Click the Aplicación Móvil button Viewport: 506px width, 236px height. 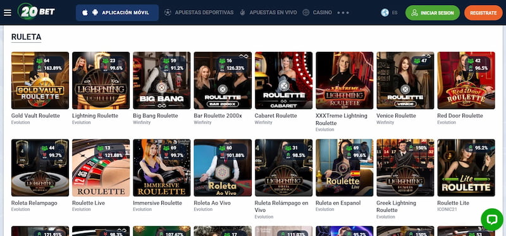[117, 13]
